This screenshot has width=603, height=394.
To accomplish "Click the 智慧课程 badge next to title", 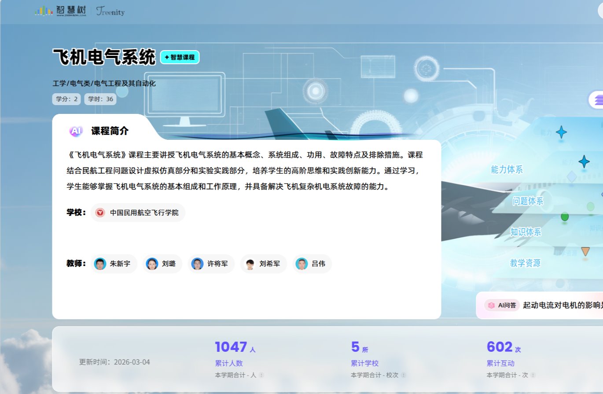I will (180, 57).
